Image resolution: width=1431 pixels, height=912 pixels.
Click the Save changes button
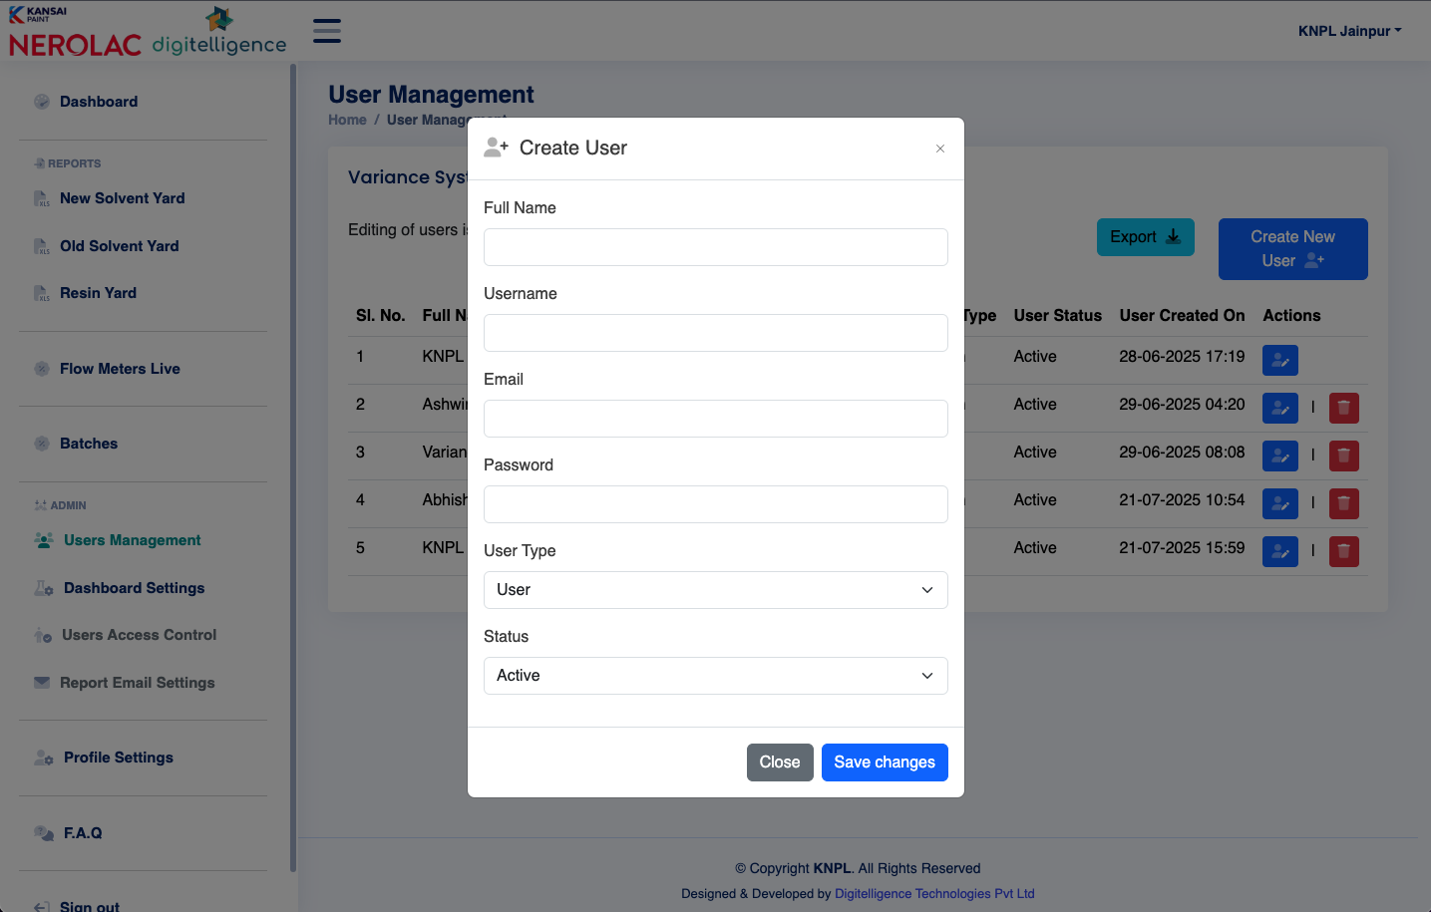885,761
